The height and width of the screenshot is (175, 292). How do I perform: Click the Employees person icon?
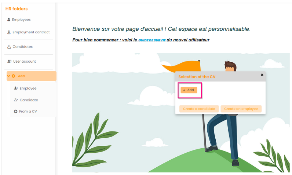(x=9, y=19)
